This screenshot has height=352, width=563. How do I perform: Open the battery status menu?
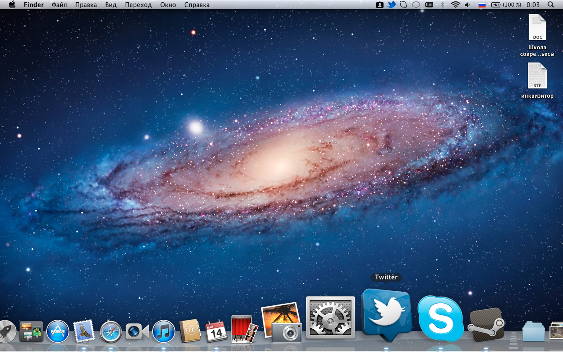(506, 5)
